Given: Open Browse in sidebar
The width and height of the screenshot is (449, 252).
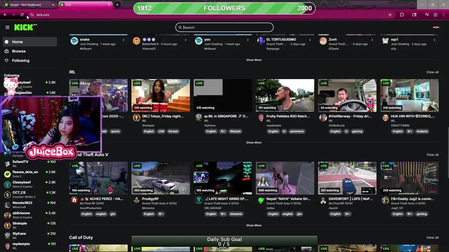Looking at the screenshot, I should [x=30, y=51].
